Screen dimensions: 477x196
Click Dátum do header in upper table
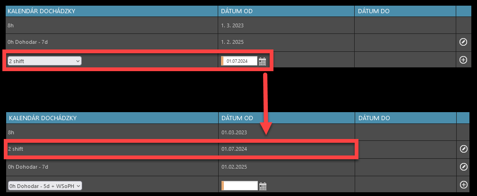pyautogui.click(x=374, y=11)
